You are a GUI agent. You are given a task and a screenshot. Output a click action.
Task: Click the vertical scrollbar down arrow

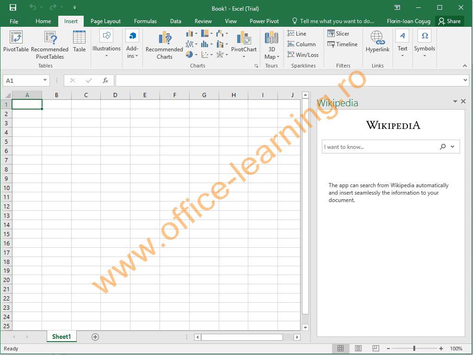pyautogui.click(x=305, y=327)
